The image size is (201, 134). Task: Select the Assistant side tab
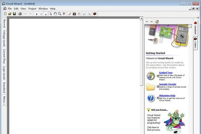[195, 28]
